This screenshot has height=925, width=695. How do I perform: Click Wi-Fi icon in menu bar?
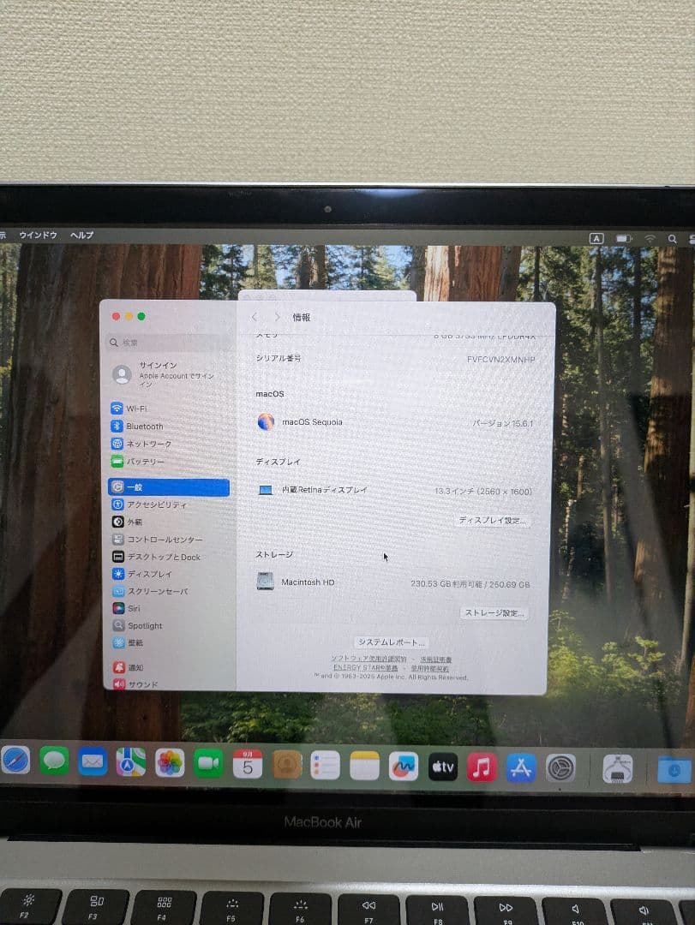point(650,238)
